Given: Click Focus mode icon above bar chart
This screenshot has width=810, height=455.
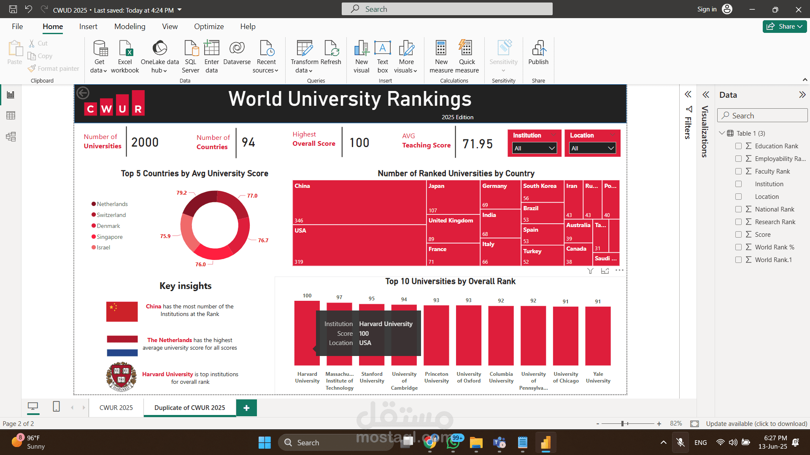Looking at the screenshot, I should coord(605,271).
